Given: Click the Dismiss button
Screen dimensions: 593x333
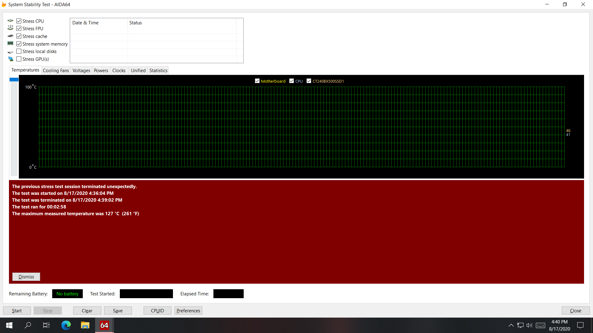Looking at the screenshot, I should coord(26,277).
